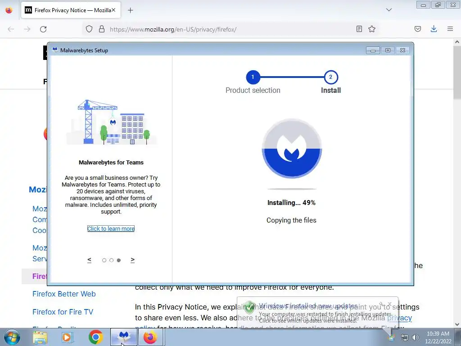Open the Save to Pocket icon
461x346 pixels.
tap(417, 29)
